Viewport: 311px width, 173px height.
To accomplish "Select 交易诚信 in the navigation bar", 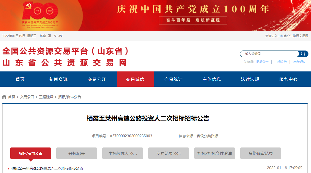I will pyautogui.click(x=135, y=79).
